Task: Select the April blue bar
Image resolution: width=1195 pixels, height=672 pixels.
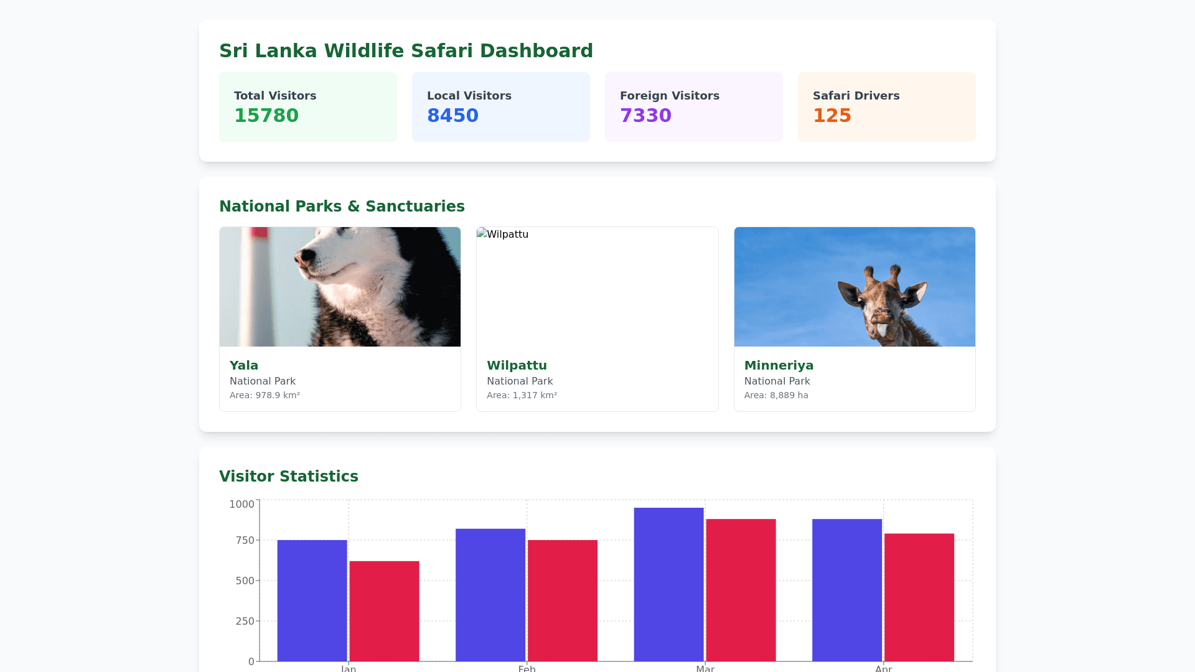Action: pos(847,590)
